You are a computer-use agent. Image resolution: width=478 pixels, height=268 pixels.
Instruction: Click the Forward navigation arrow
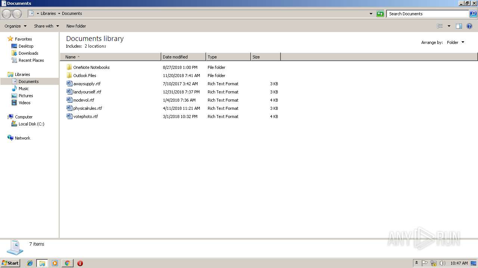pos(17,14)
